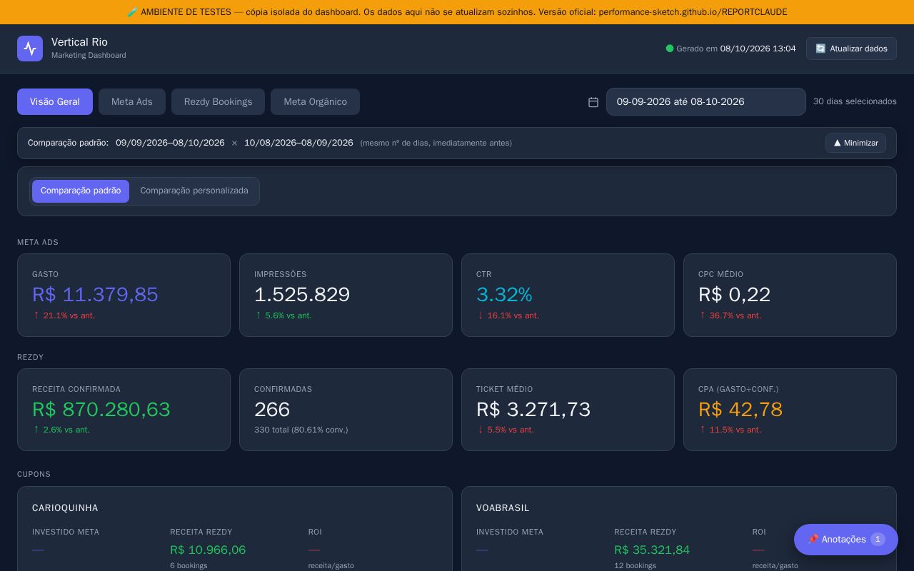Click the comparison range 10/08/2026–08/09/2026
The image size is (914, 571).
[298, 143]
